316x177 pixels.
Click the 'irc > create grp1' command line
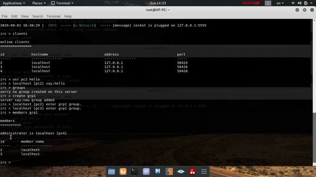(x=18, y=96)
